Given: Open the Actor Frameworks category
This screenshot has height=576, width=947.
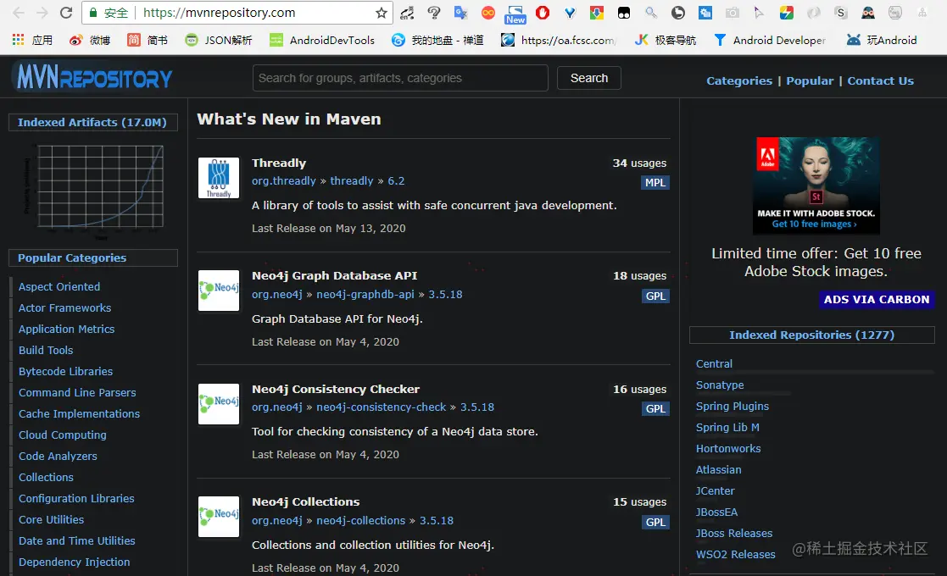Looking at the screenshot, I should 64,307.
